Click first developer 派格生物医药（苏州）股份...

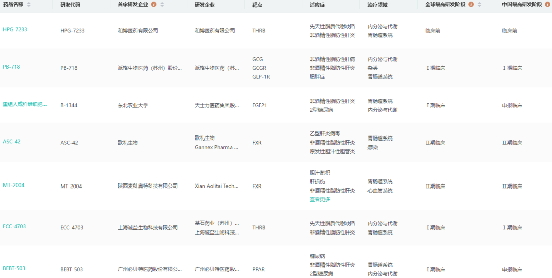tap(150, 68)
